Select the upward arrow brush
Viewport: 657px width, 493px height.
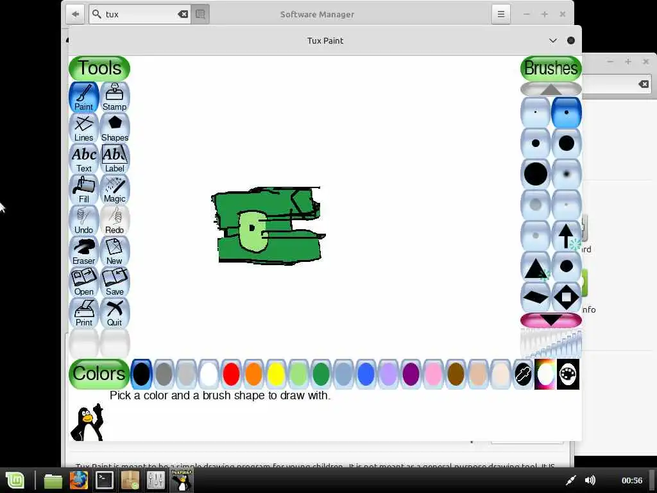pyautogui.click(x=566, y=236)
